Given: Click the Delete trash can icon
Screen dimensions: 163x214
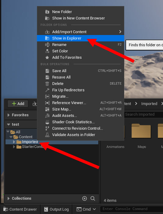Looking at the screenshot, I should 47,84.
